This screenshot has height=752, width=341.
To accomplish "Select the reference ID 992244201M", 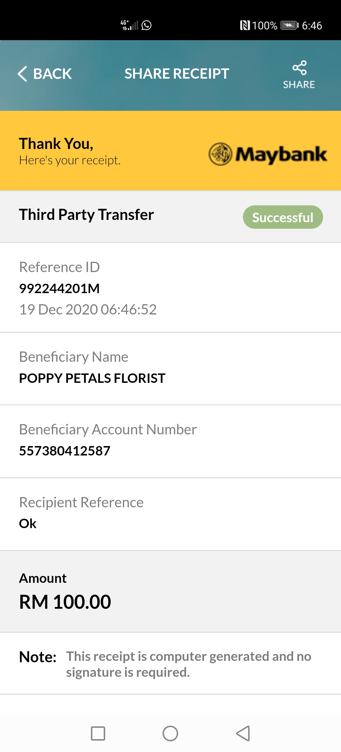I will click(x=59, y=289).
